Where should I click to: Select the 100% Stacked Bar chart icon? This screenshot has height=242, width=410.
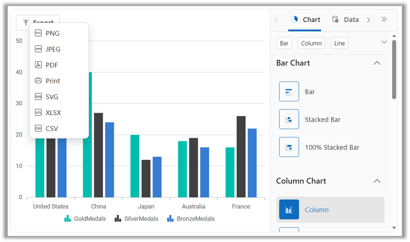point(289,147)
